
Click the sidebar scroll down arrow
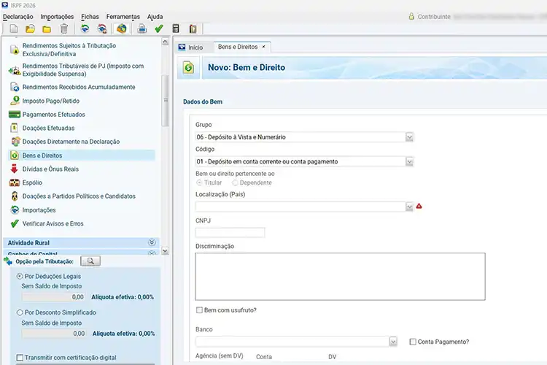[x=166, y=251]
